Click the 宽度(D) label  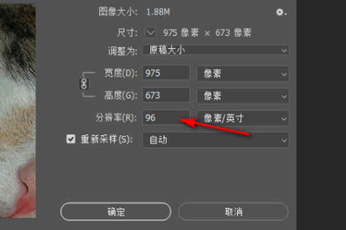pyautogui.click(x=121, y=73)
